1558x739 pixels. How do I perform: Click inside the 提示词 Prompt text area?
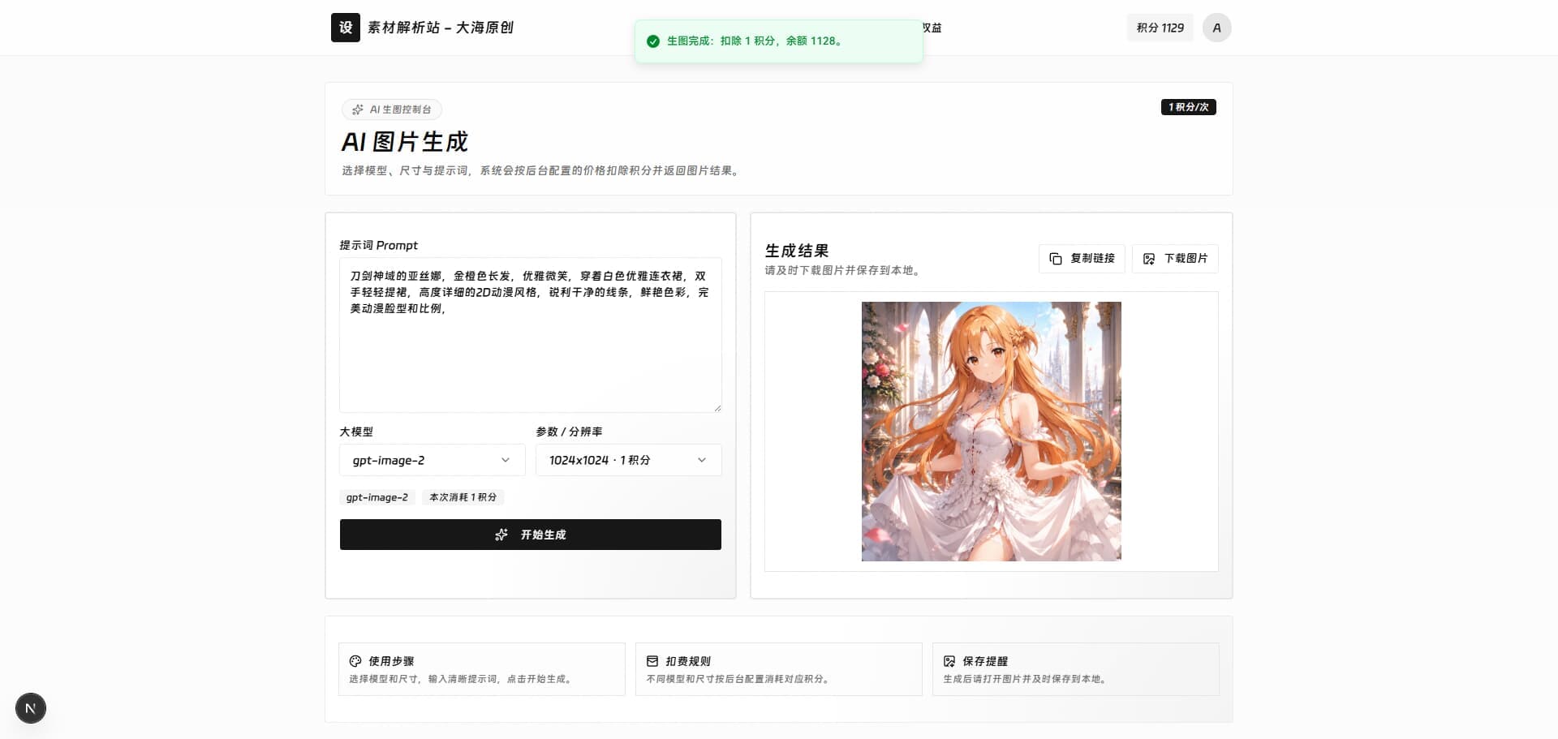click(531, 335)
